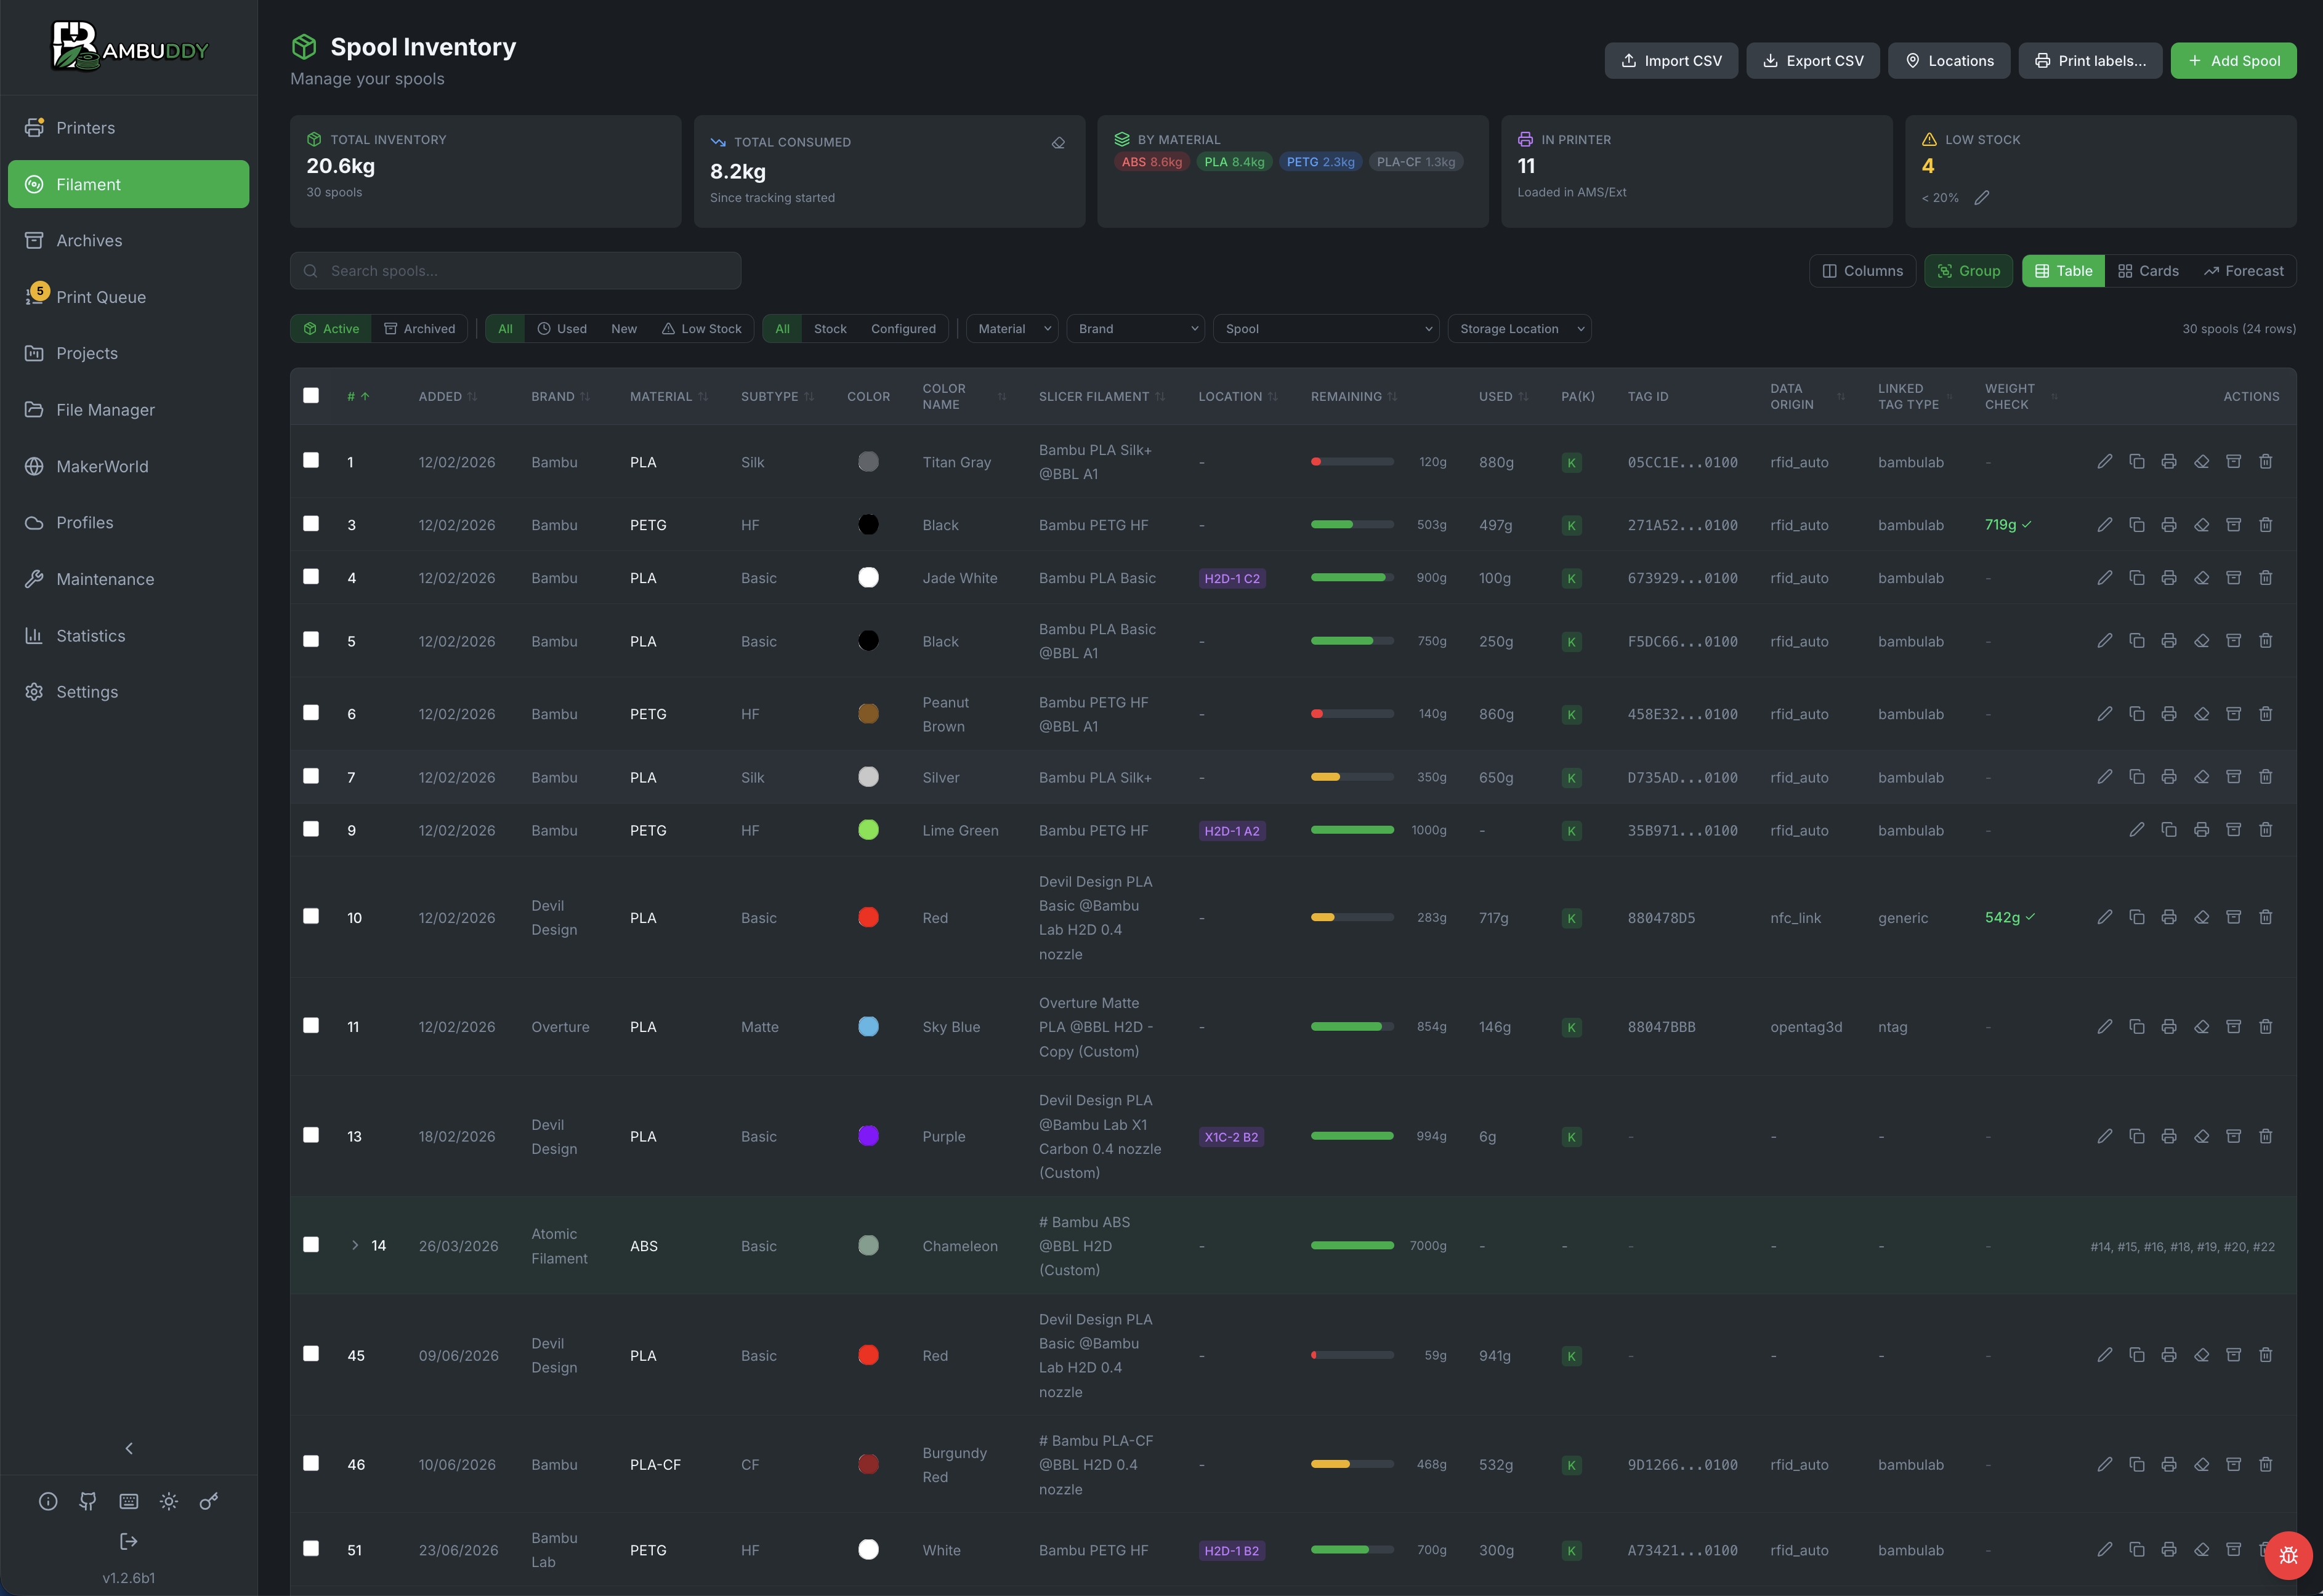
Task: Select the checkbox for spool 1
Action: click(311, 460)
